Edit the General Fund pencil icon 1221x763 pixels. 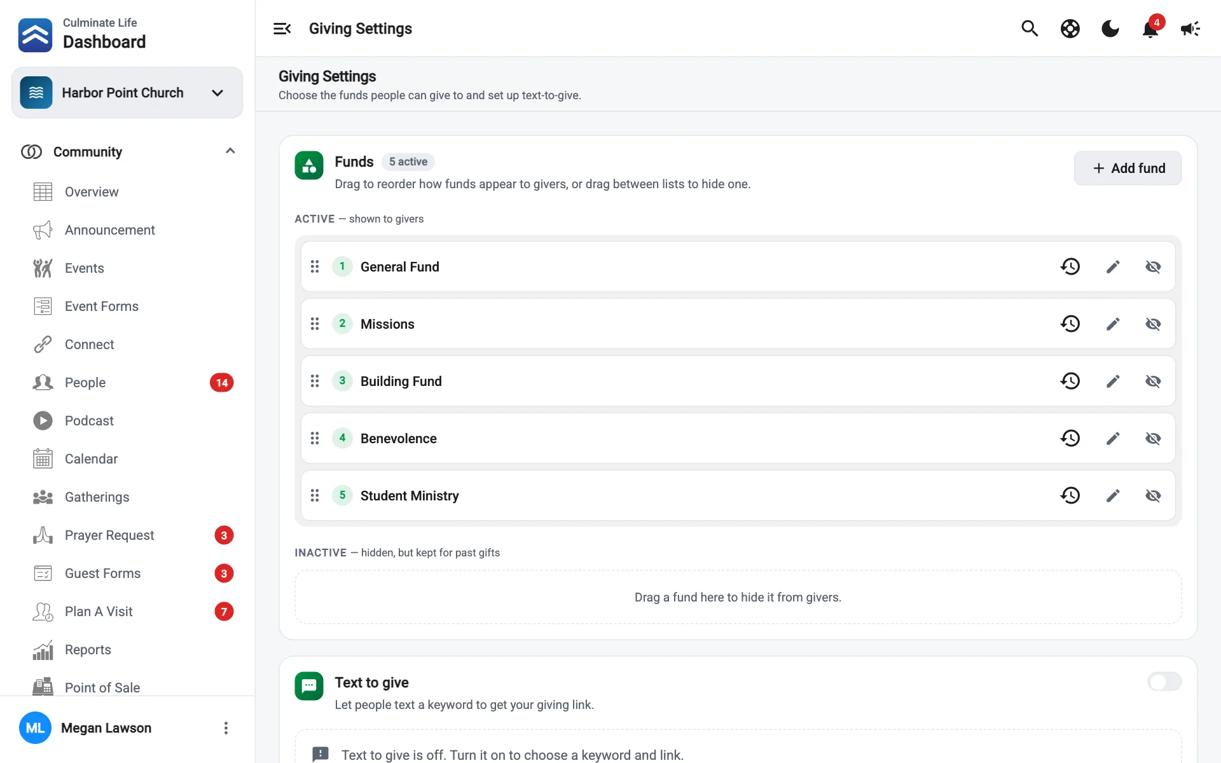[x=1112, y=266]
